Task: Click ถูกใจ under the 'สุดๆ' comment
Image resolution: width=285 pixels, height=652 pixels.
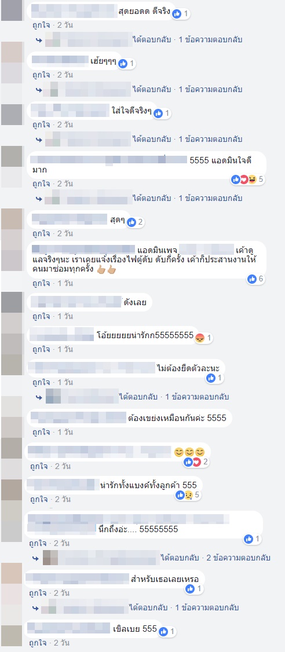Action: pos(41,233)
